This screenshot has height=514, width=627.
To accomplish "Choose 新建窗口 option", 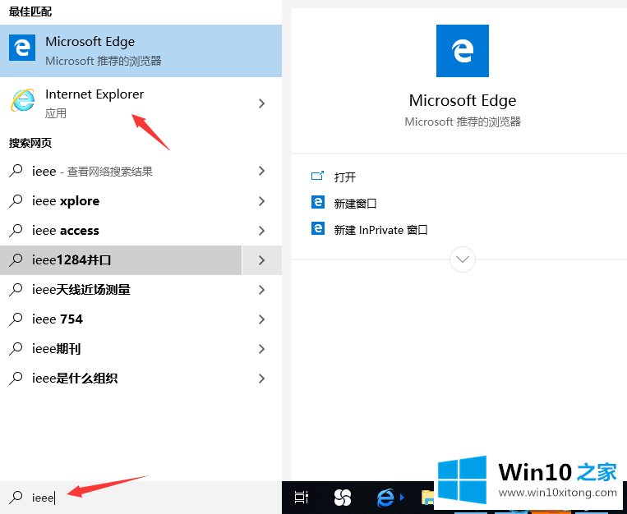I will coord(355,203).
